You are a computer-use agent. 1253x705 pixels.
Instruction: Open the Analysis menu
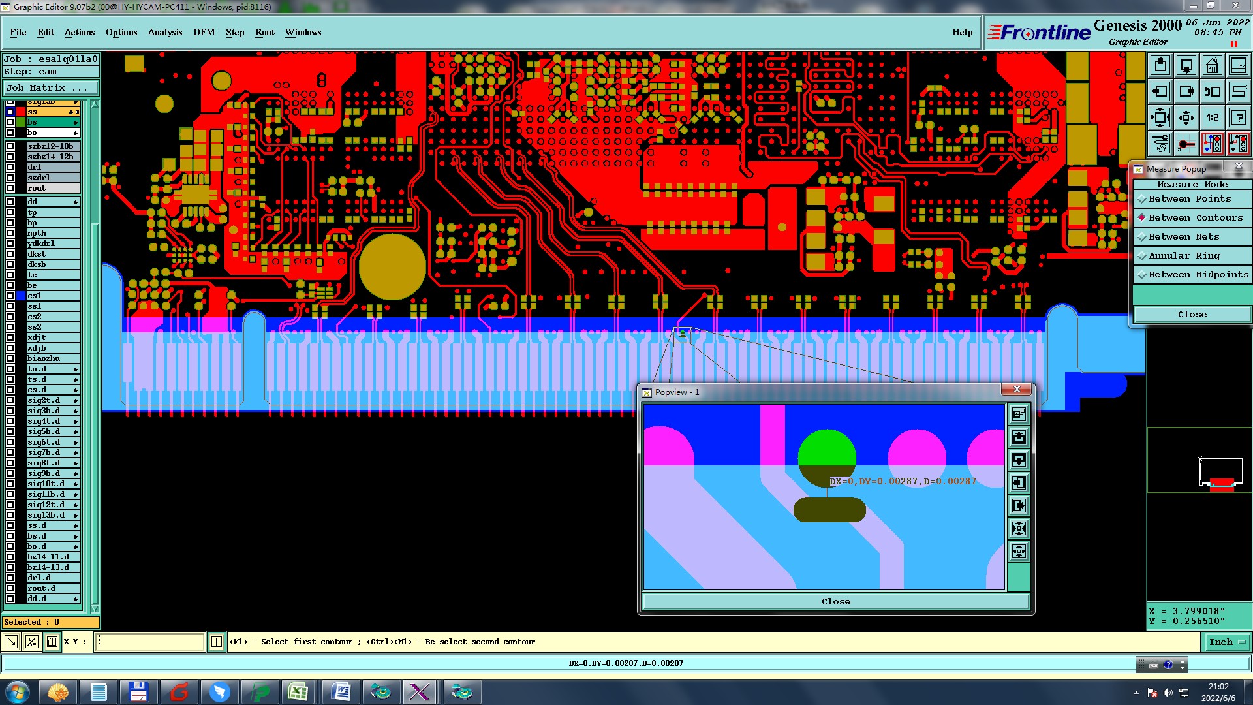pos(164,32)
